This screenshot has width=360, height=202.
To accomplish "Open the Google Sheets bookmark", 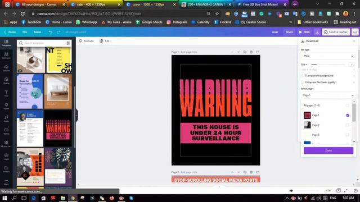I will tap(149, 22).
